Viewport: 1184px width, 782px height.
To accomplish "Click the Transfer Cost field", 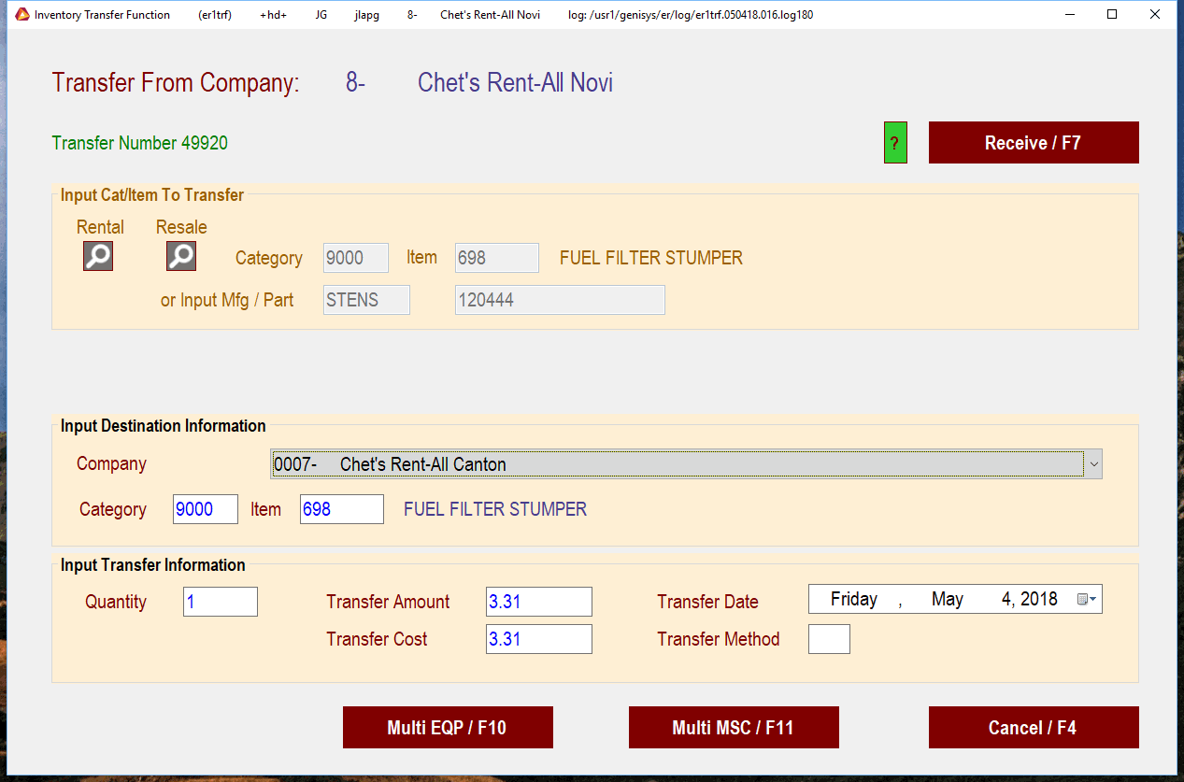I will tap(539, 639).
